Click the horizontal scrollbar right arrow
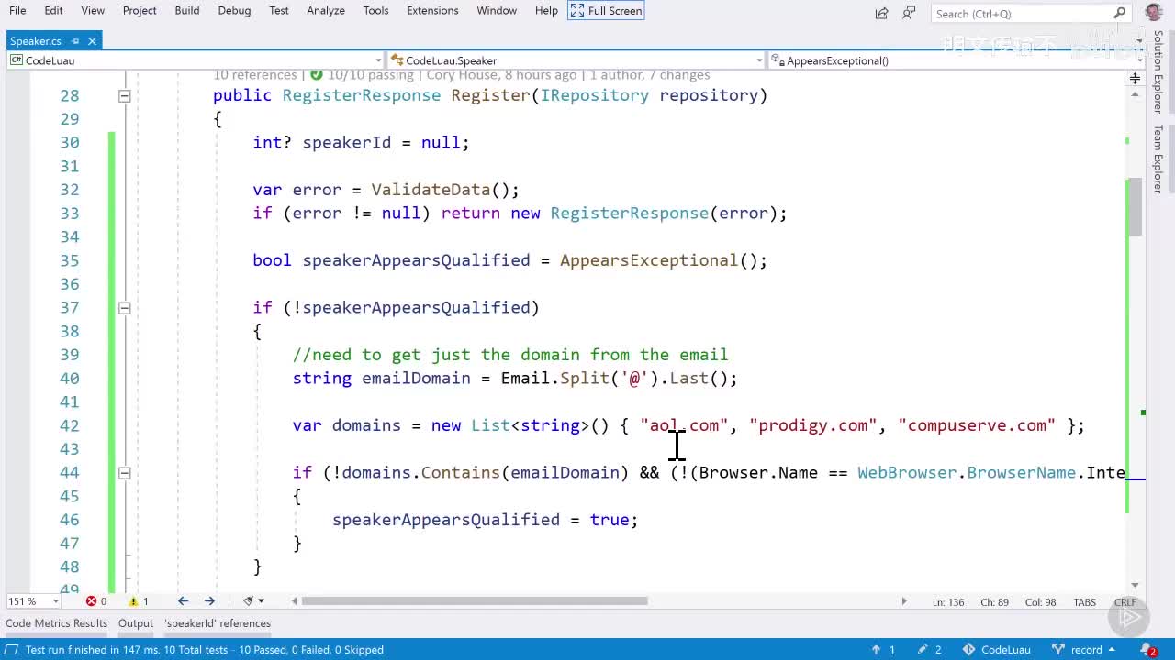 903,601
